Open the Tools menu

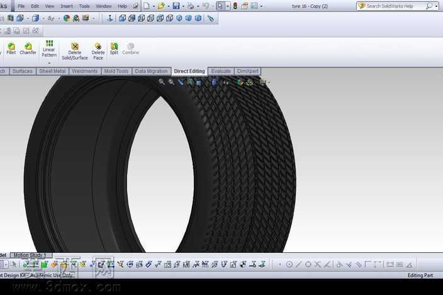84,6
